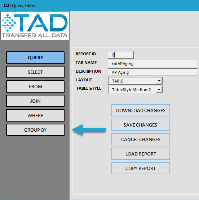Click SAVE CHANGES button
The height and width of the screenshot is (200, 199).
141,125
